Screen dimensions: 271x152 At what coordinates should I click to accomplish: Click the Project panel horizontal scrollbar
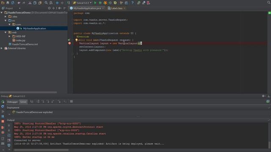[28, 92]
